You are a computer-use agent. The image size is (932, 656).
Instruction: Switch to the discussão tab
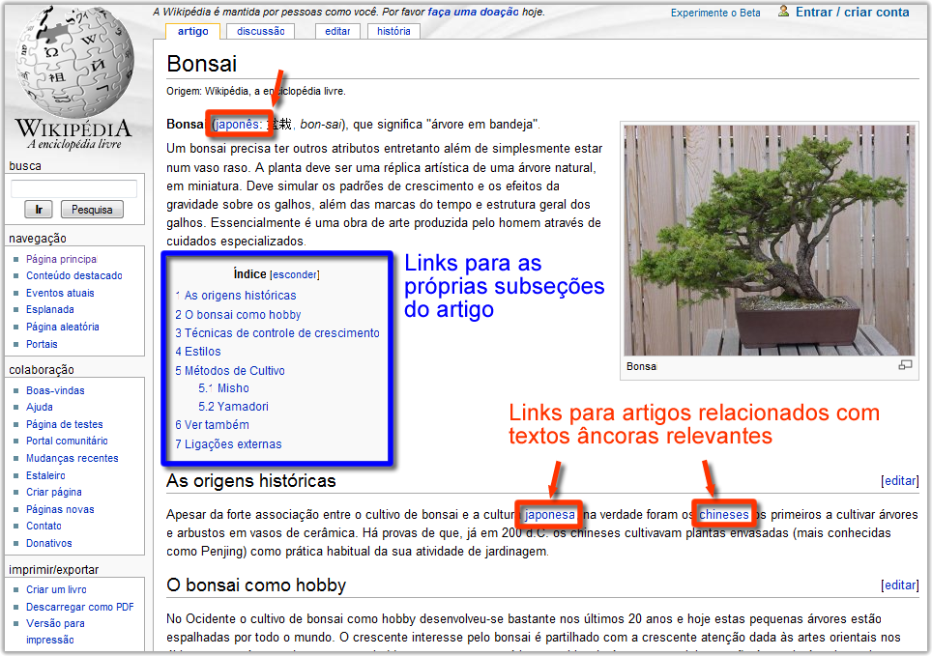(259, 30)
